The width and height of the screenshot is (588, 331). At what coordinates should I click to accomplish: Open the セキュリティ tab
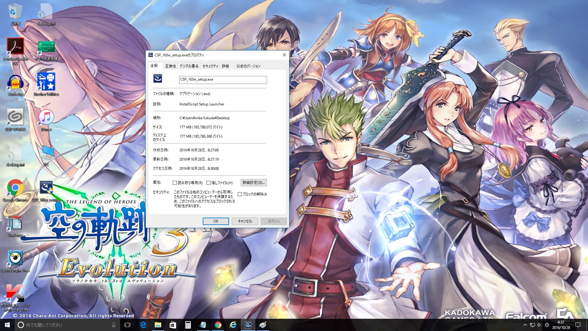coord(210,66)
